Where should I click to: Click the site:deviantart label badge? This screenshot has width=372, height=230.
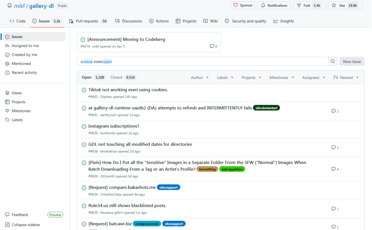point(266,108)
